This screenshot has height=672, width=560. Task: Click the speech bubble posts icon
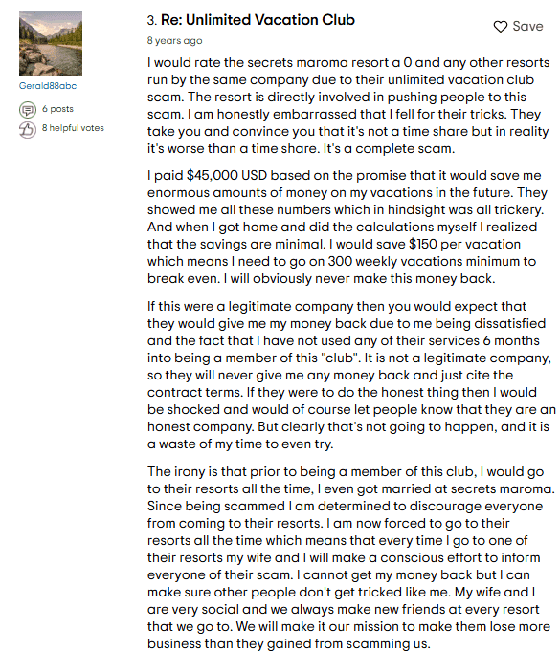(28, 110)
